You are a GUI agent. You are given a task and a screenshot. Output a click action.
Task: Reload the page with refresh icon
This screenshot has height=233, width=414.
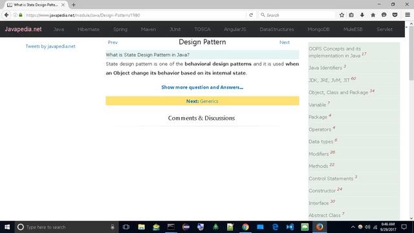tap(251, 15)
